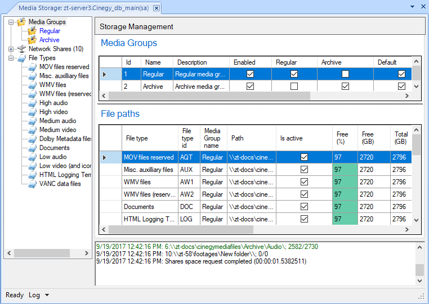Toggle Is active for Documents row
Viewport: 429px width, 304px height.
(304, 206)
